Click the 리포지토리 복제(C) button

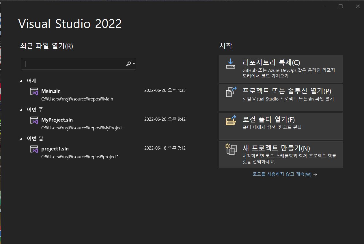(281, 69)
